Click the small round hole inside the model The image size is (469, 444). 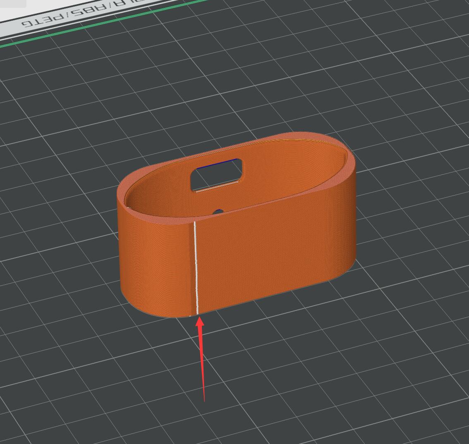click(x=218, y=212)
